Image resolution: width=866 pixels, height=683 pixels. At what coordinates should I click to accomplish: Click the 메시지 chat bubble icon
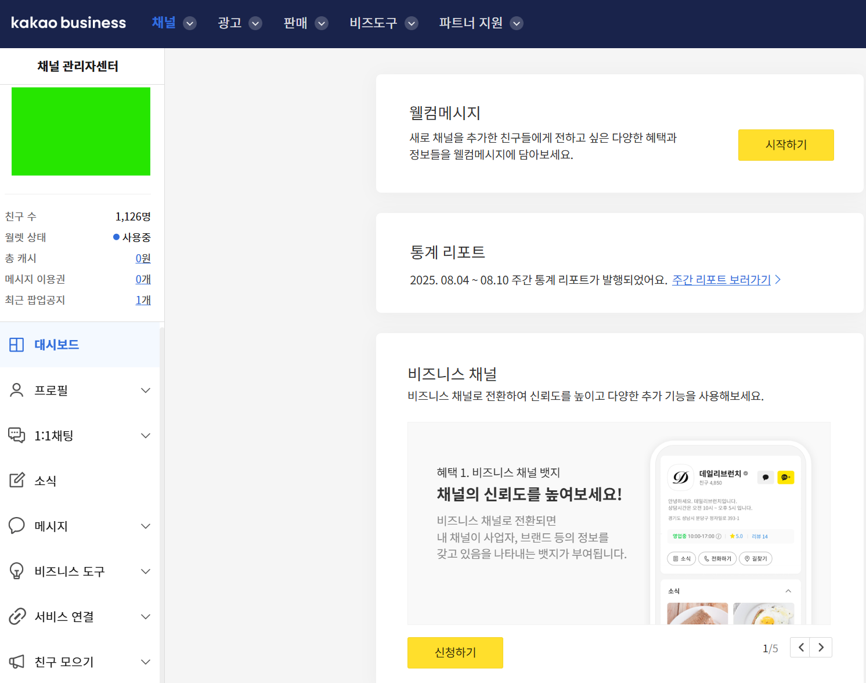[17, 526]
